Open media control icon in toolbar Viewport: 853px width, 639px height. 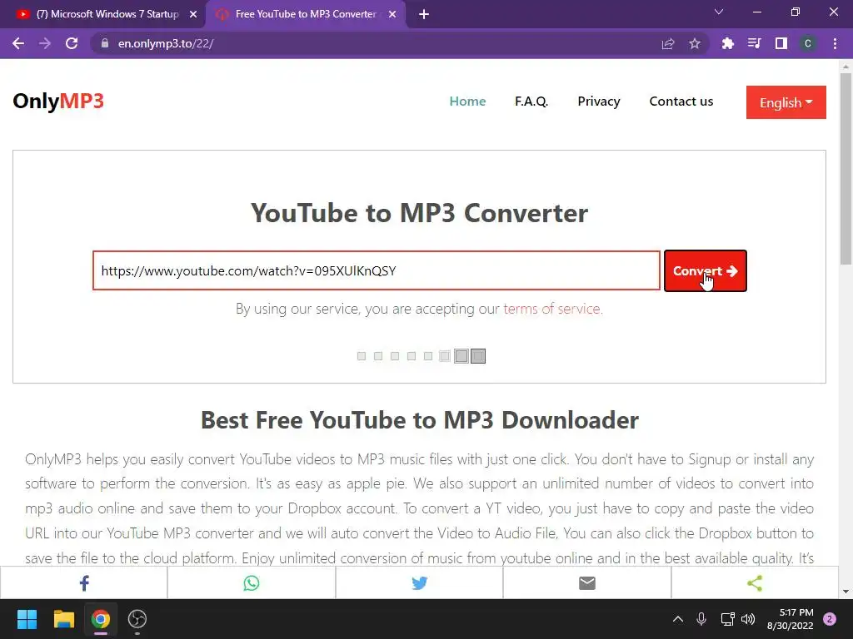coord(754,43)
